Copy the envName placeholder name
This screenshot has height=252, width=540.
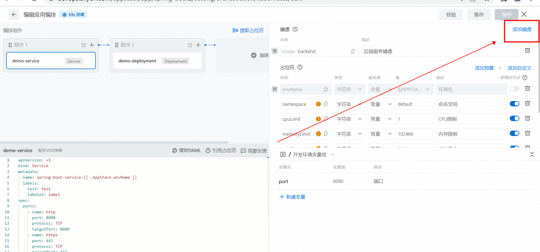(x=326, y=89)
